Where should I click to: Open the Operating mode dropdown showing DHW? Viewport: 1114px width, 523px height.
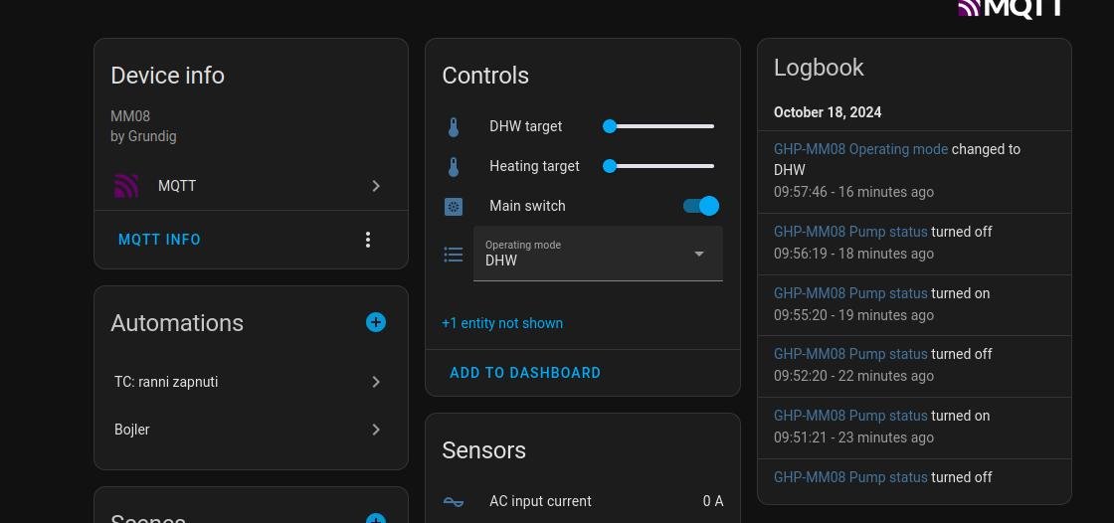point(598,254)
